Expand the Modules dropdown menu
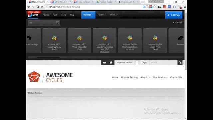The image size is (213, 120). click(88, 15)
